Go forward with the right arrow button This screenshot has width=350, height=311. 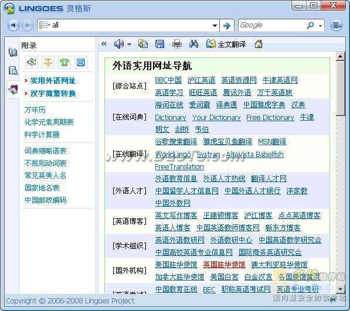pos(28,25)
